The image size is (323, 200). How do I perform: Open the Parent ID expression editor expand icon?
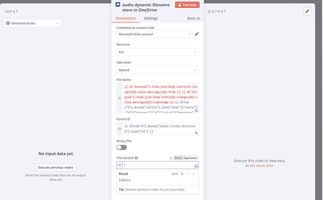[197, 132]
